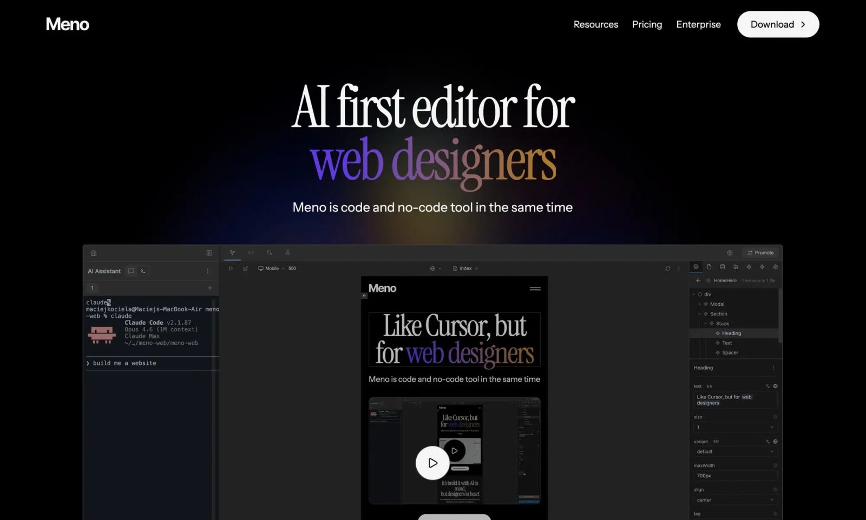Click the component inspect icon beside play
This screenshot has height=520, width=866.
(x=245, y=269)
